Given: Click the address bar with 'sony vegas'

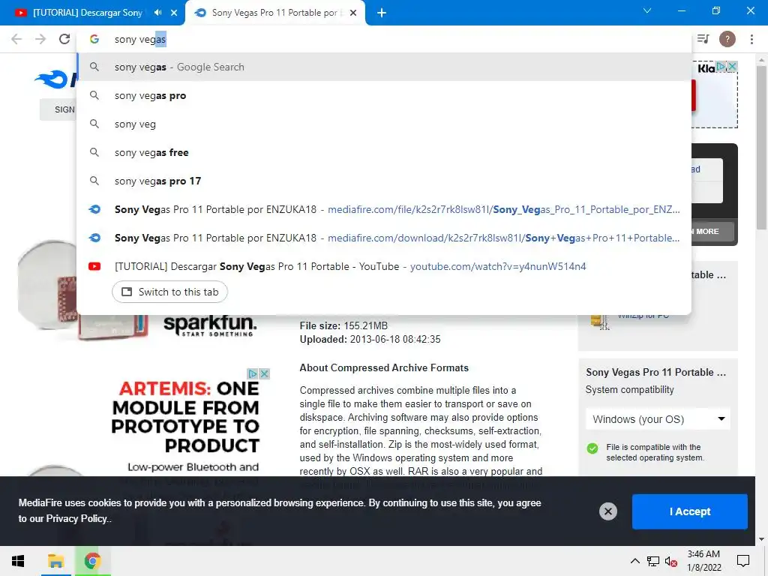Looking at the screenshot, I should coord(384,39).
